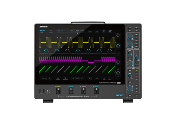
Task: Tap the Single SEQ button on screen
Action: (x=110, y=31)
